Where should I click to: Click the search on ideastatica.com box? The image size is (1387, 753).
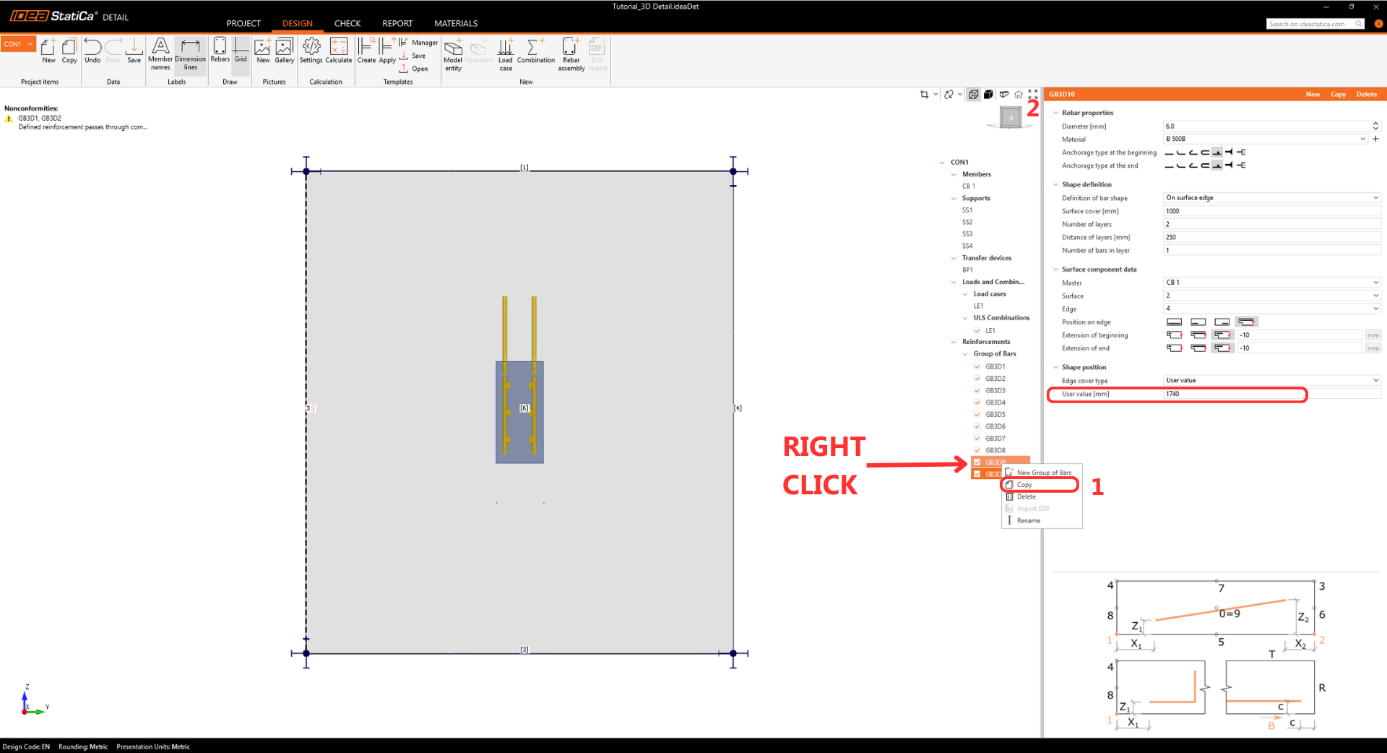[1315, 24]
